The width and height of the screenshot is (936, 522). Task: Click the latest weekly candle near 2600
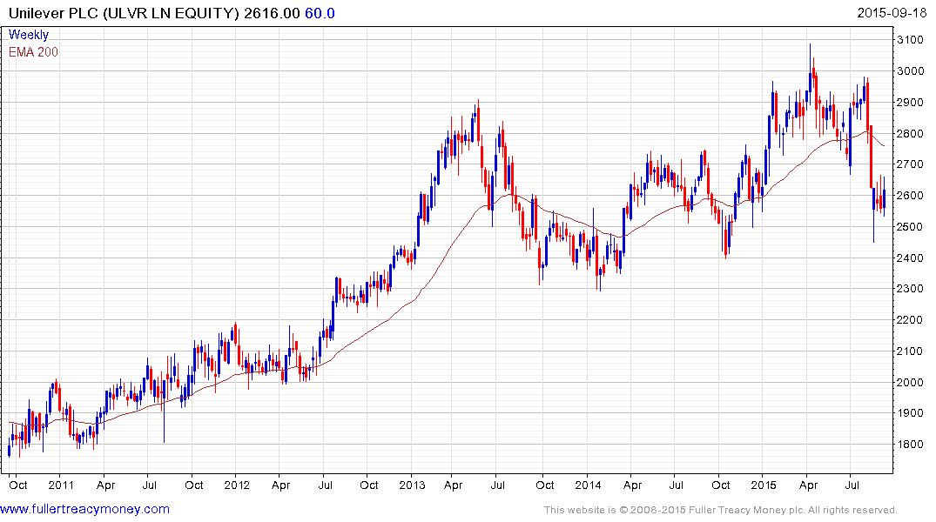pyautogui.click(x=884, y=197)
